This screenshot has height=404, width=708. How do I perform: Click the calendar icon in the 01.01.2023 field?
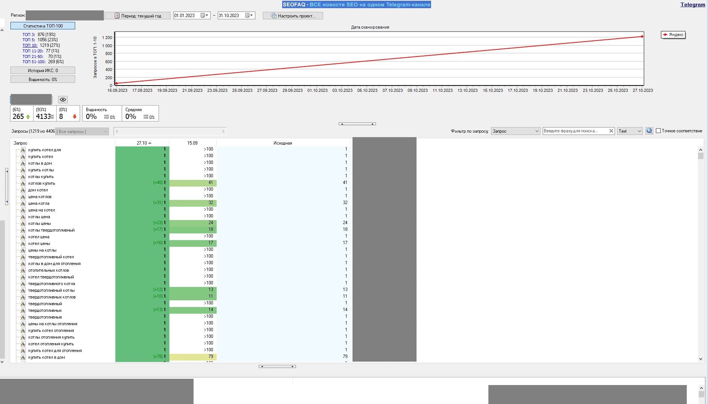[x=203, y=16]
